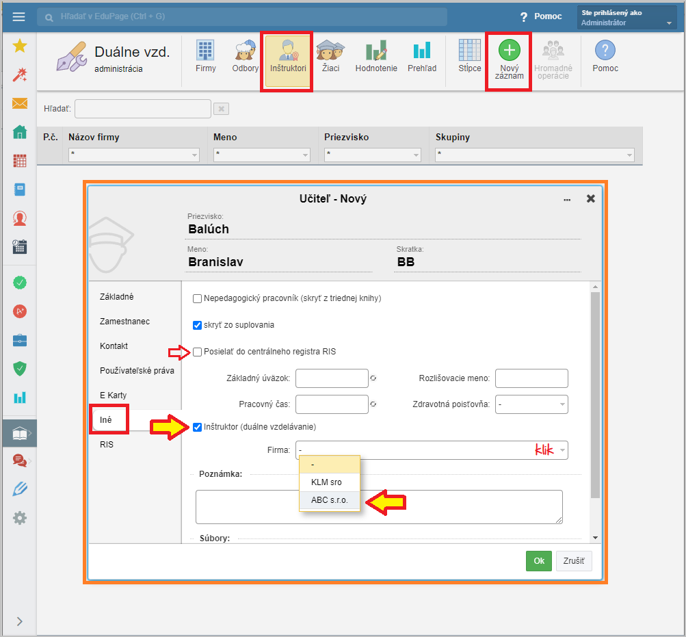Viewport: 686px width, 637px height.
Task: Open the magic wand wizard icon in sidebar
Action: (20, 75)
